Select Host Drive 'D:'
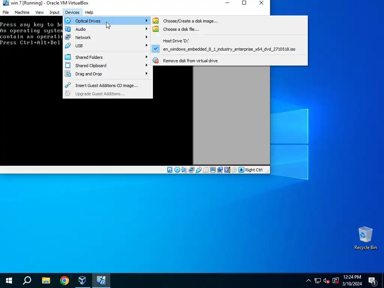This screenshot has width=384, height=288. tap(229, 41)
